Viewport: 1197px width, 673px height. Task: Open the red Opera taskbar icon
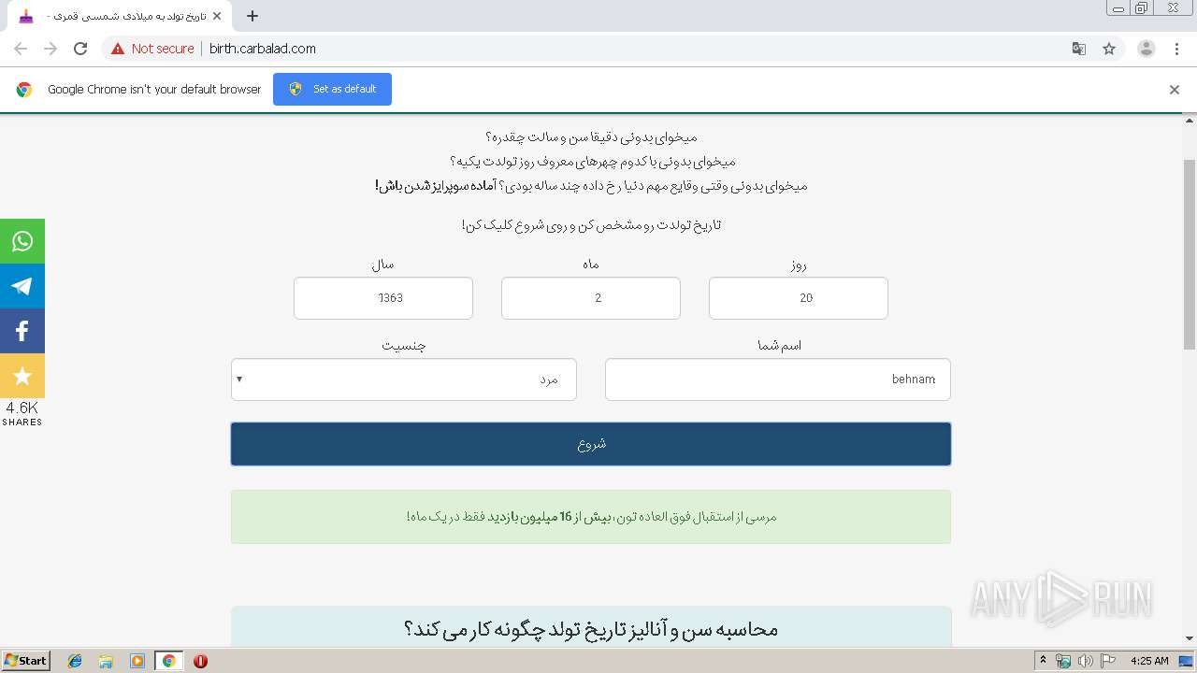click(x=200, y=661)
